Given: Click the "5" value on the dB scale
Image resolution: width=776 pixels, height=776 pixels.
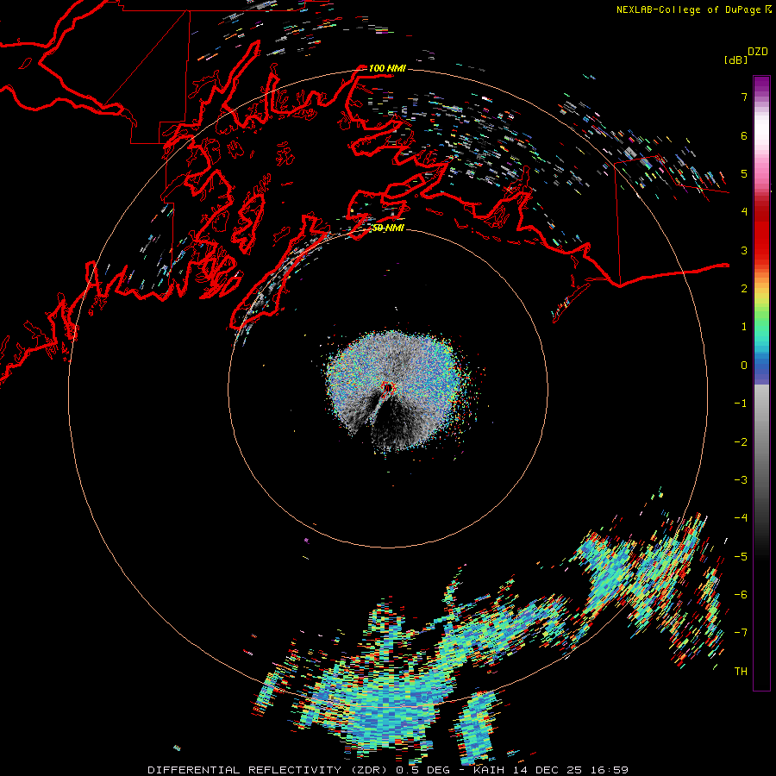Looking at the screenshot, I should [744, 173].
